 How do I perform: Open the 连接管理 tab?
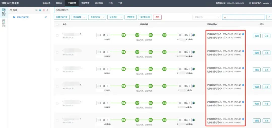[x=85, y=3]
